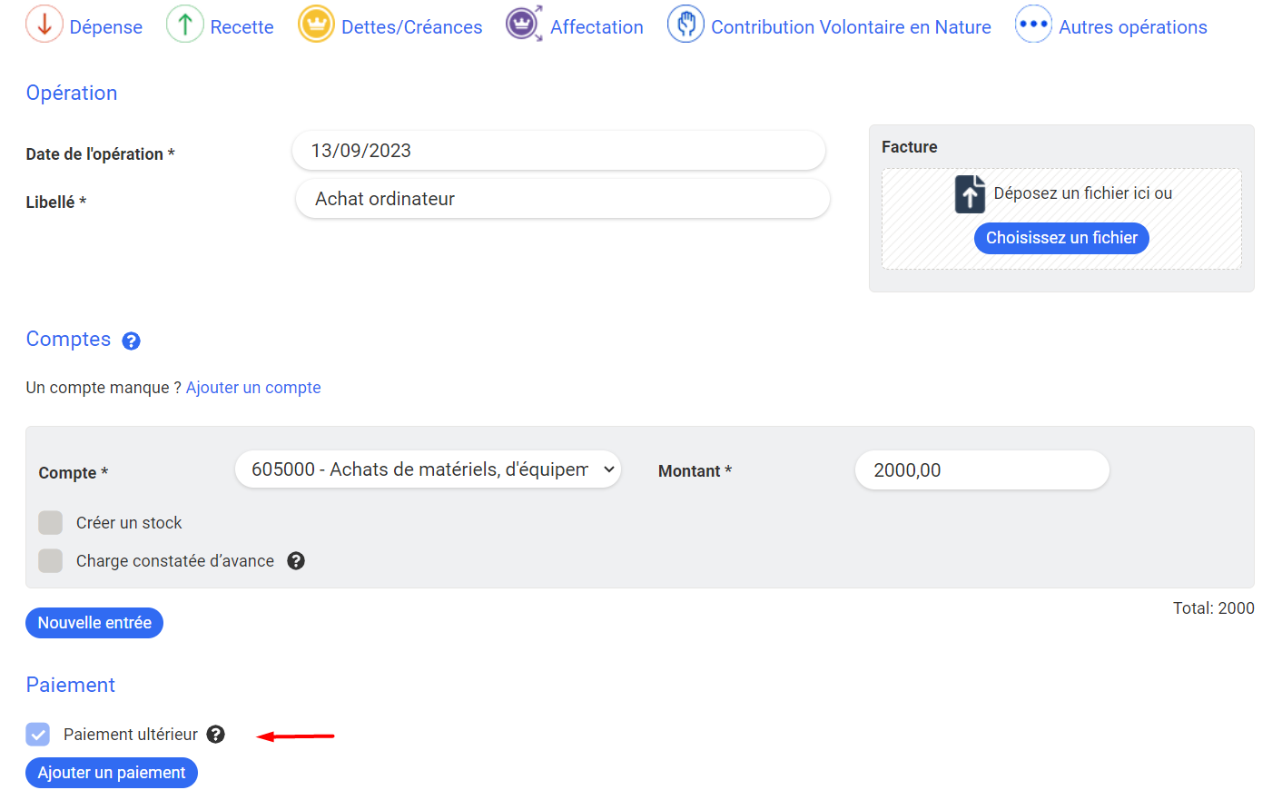
Task: Click the Autres opérations three-dots icon
Action: pyautogui.click(x=1033, y=25)
